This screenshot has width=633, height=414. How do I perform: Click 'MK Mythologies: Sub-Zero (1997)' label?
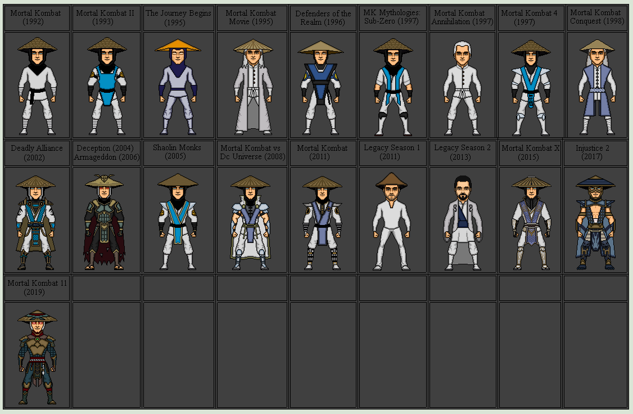[x=392, y=17]
